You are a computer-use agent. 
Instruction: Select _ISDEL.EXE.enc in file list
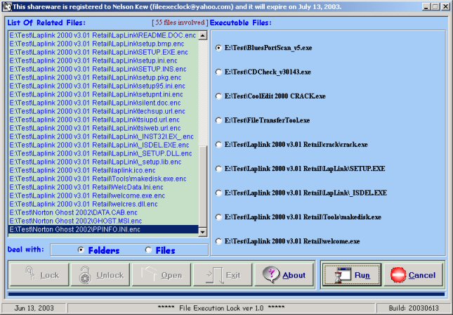point(103,145)
